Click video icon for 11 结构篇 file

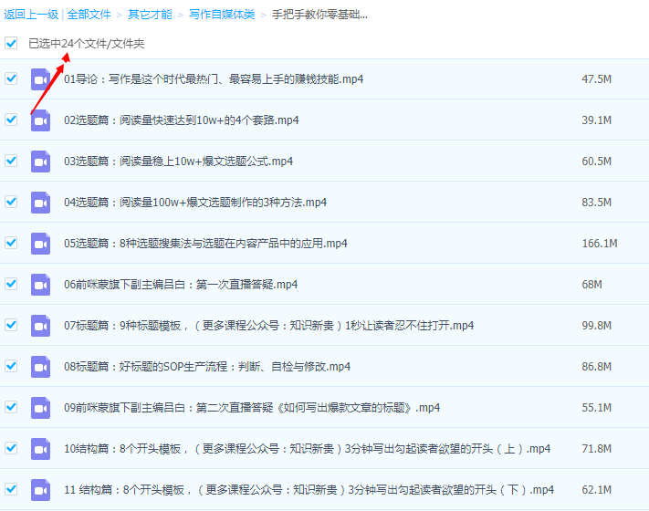tap(40, 490)
